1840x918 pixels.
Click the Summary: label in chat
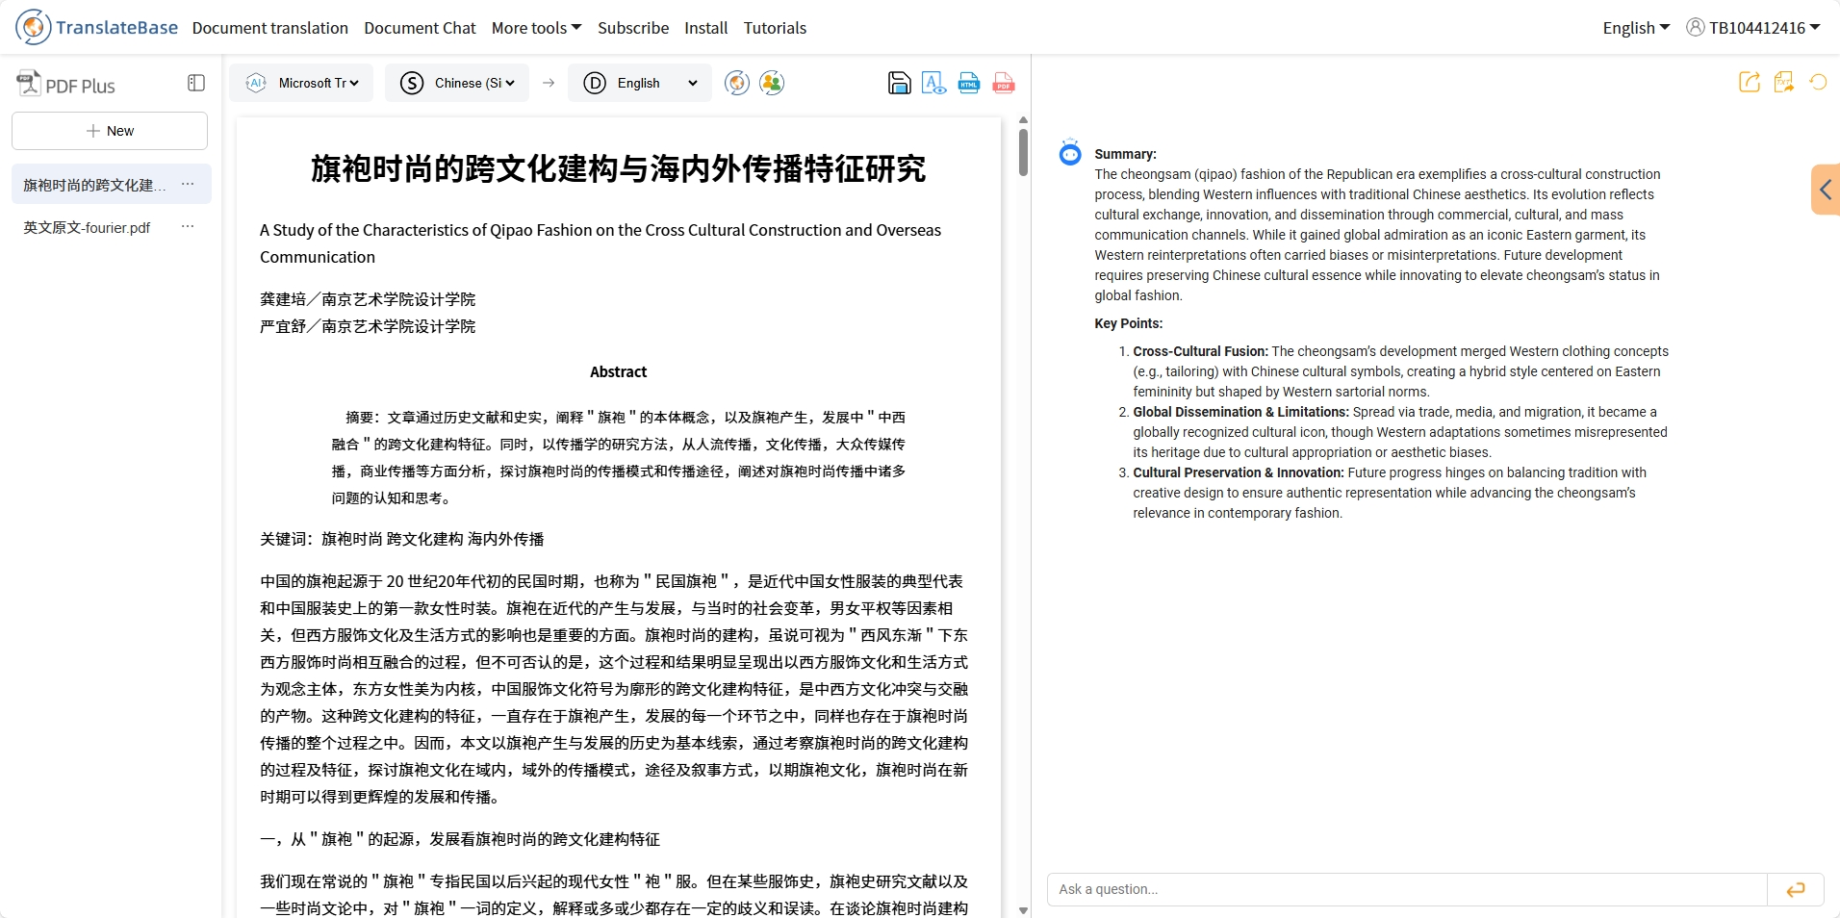pyautogui.click(x=1125, y=154)
